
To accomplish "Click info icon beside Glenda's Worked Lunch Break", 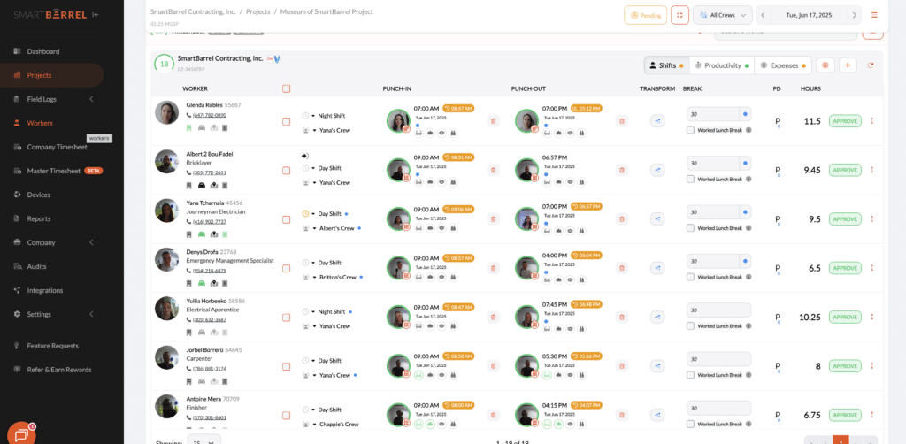I will coord(749,131).
